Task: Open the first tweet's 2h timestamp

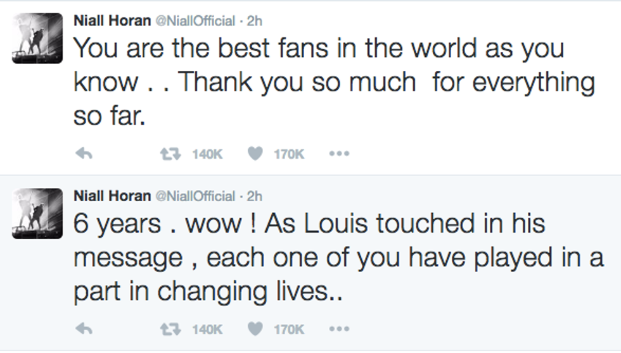Action: pos(255,20)
